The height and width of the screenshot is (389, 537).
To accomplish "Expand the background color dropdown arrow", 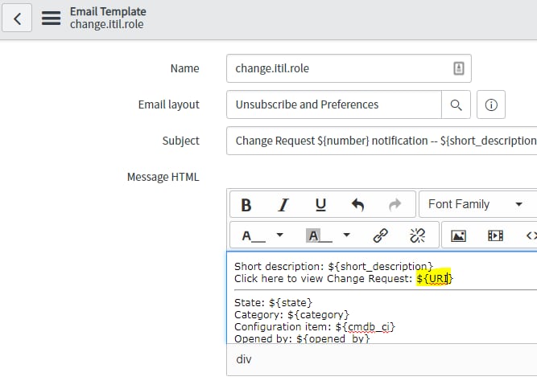I will click(x=346, y=235).
